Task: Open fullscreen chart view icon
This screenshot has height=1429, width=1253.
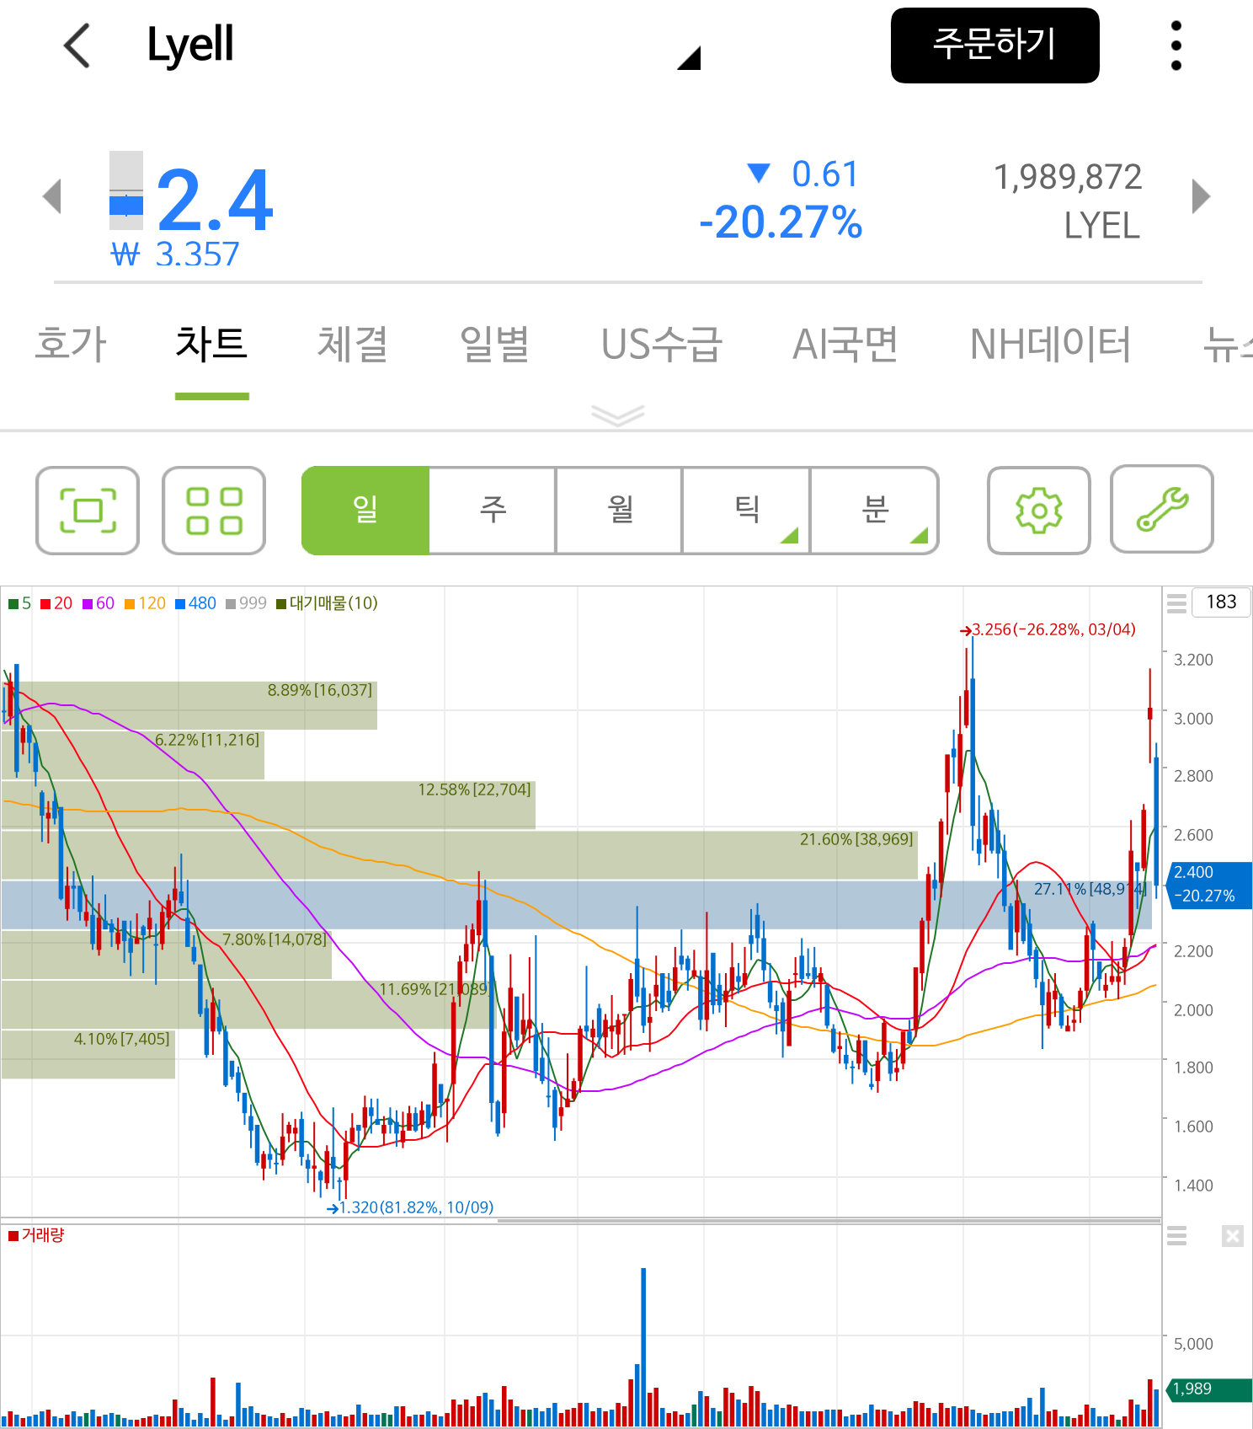Action: (x=88, y=511)
